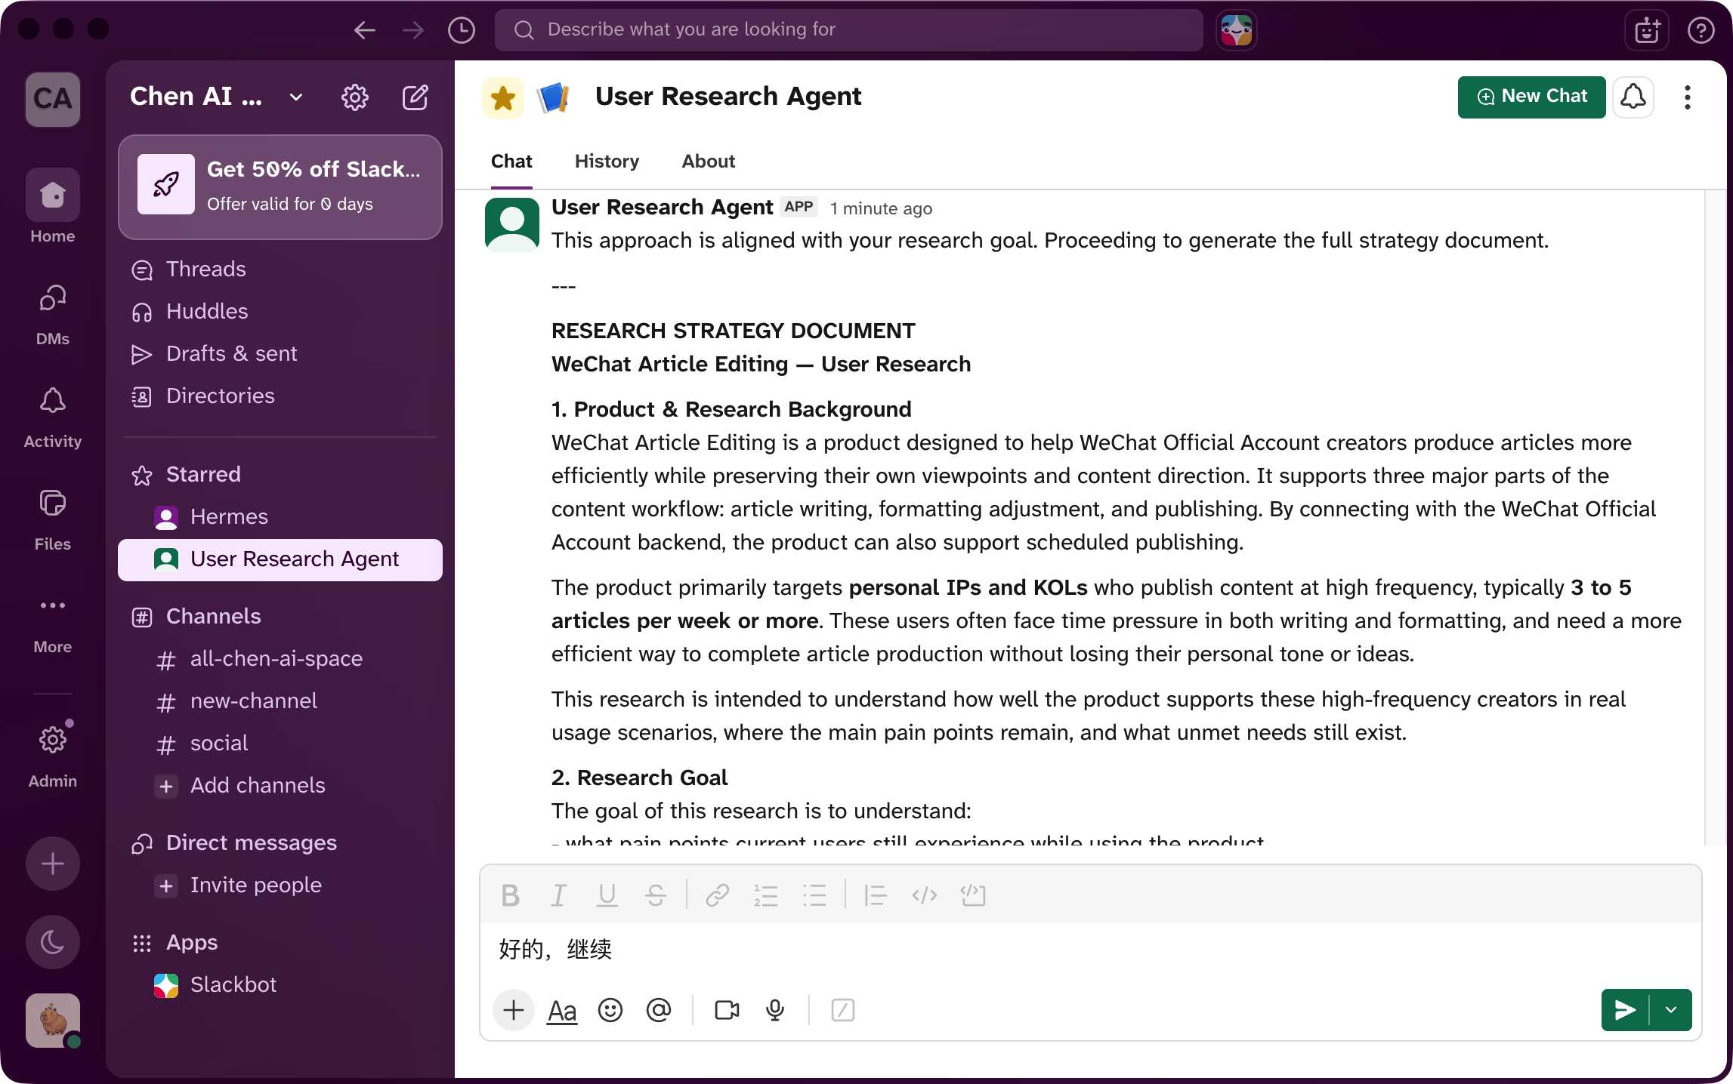Viewport: 1733px width, 1084px height.
Task: Select User Research Agent in sidebar
Action: coord(280,559)
